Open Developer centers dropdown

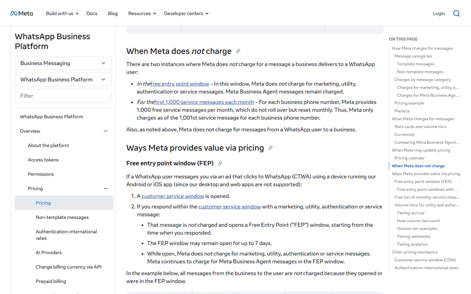[186, 13]
